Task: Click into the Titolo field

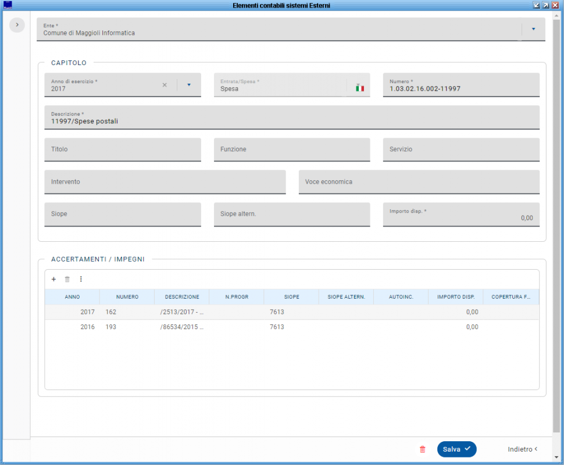Action: [122, 149]
